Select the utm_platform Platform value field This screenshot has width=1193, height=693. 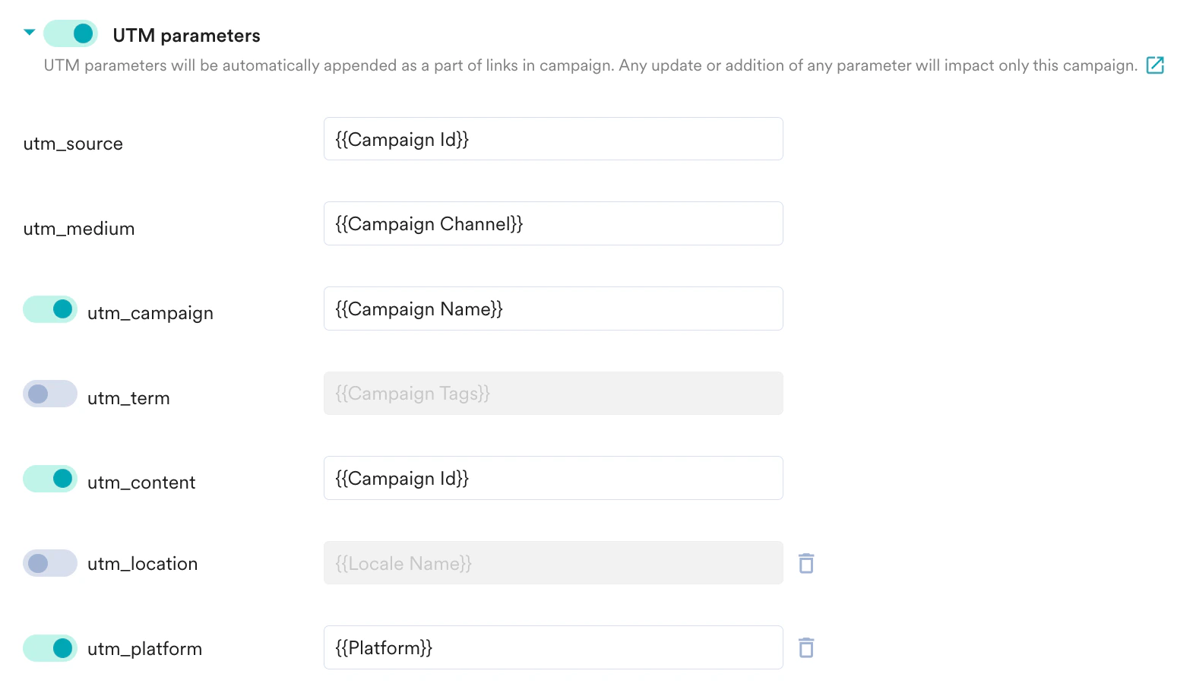coord(552,647)
